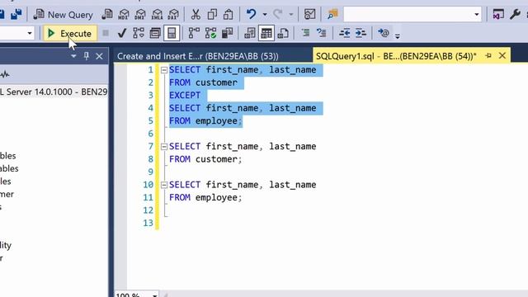Select the SQLQuery1.sql tab
Viewport: 528px width, 297px height.
click(x=396, y=56)
